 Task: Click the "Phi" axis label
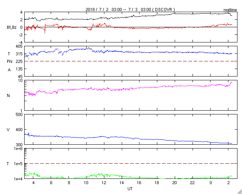coord(9,61)
